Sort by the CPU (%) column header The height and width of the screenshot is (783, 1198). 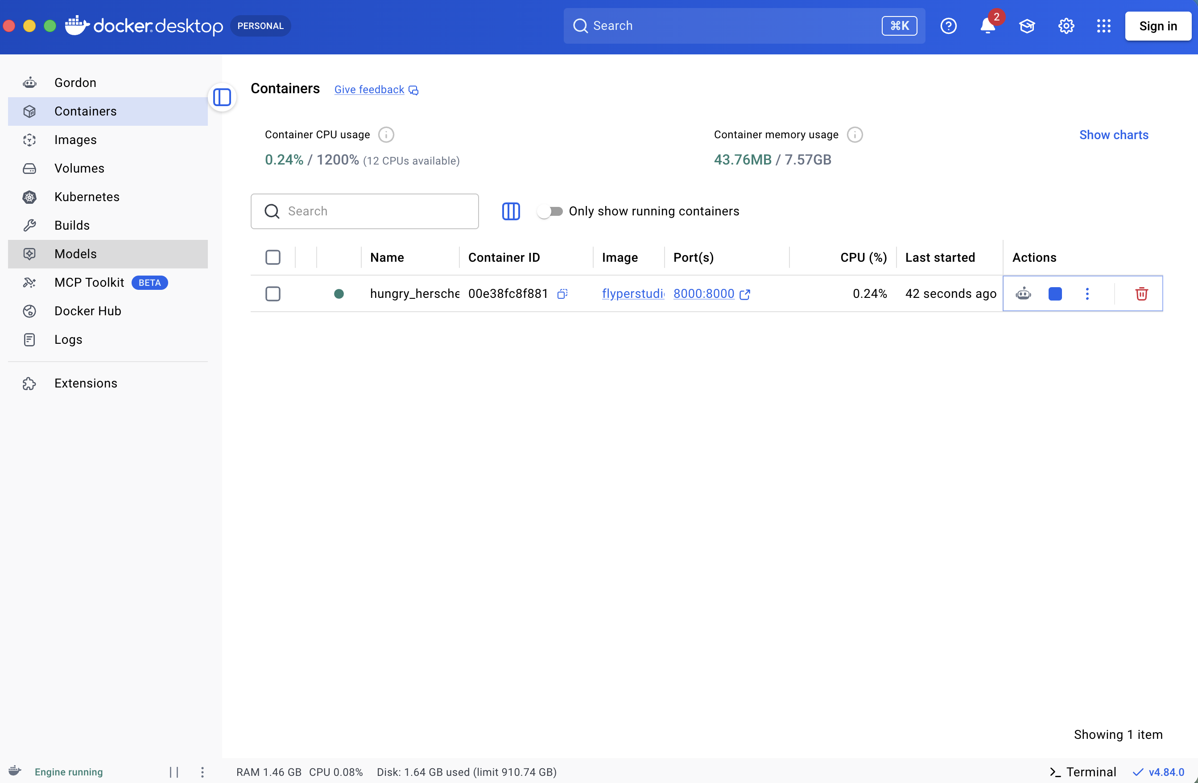click(x=863, y=258)
